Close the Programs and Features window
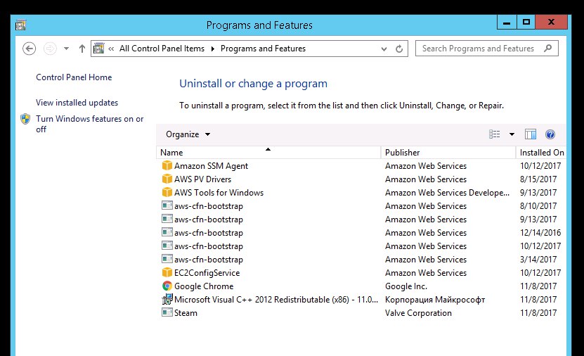This screenshot has width=584, height=356. pyautogui.click(x=551, y=23)
